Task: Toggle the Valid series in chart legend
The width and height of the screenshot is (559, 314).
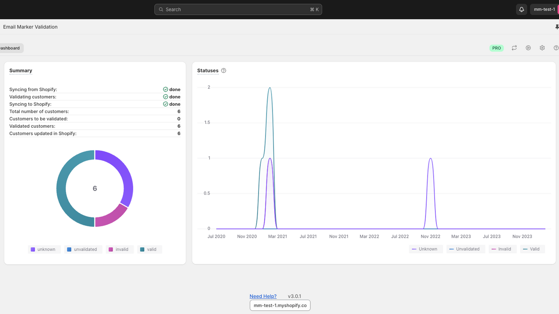Action: pos(532,249)
